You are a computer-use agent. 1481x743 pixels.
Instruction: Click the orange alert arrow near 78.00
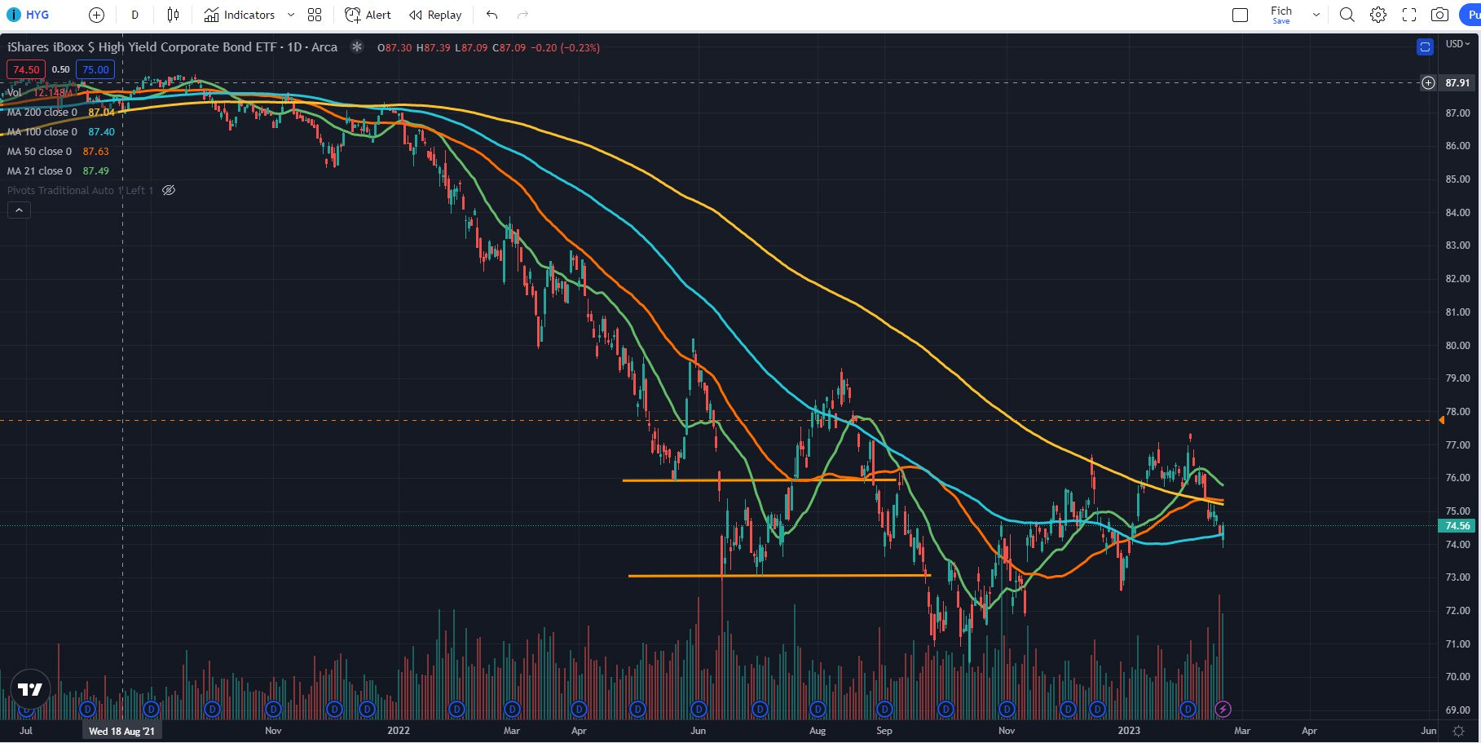pyautogui.click(x=1441, y=420)
